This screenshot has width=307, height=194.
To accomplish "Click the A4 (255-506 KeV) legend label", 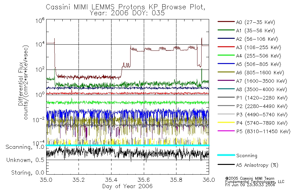I will [259, 56].
